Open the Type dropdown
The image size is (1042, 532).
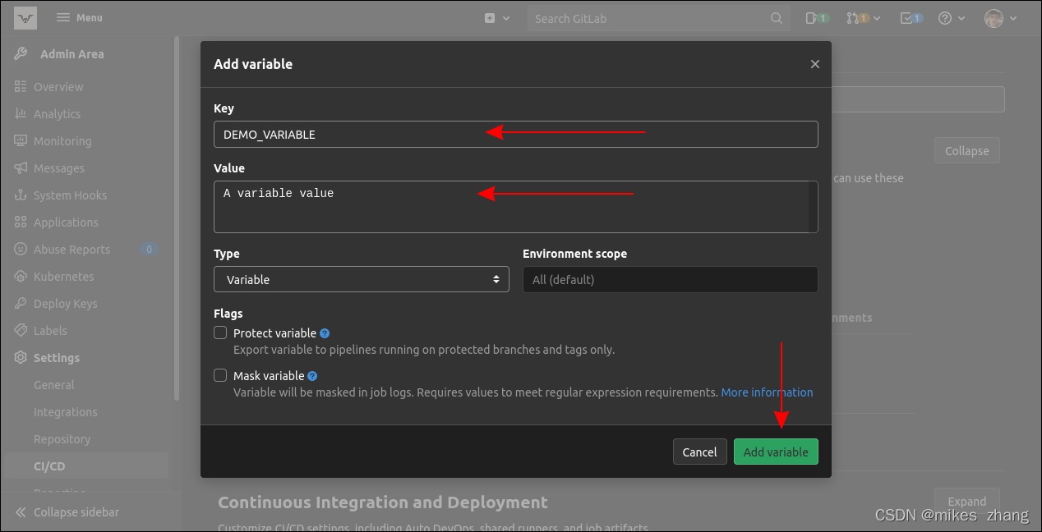pyautogui.click(x=362, y=279)
